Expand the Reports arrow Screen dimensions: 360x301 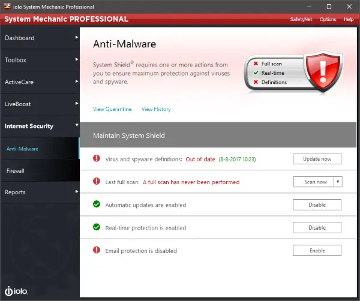[77, 191]
